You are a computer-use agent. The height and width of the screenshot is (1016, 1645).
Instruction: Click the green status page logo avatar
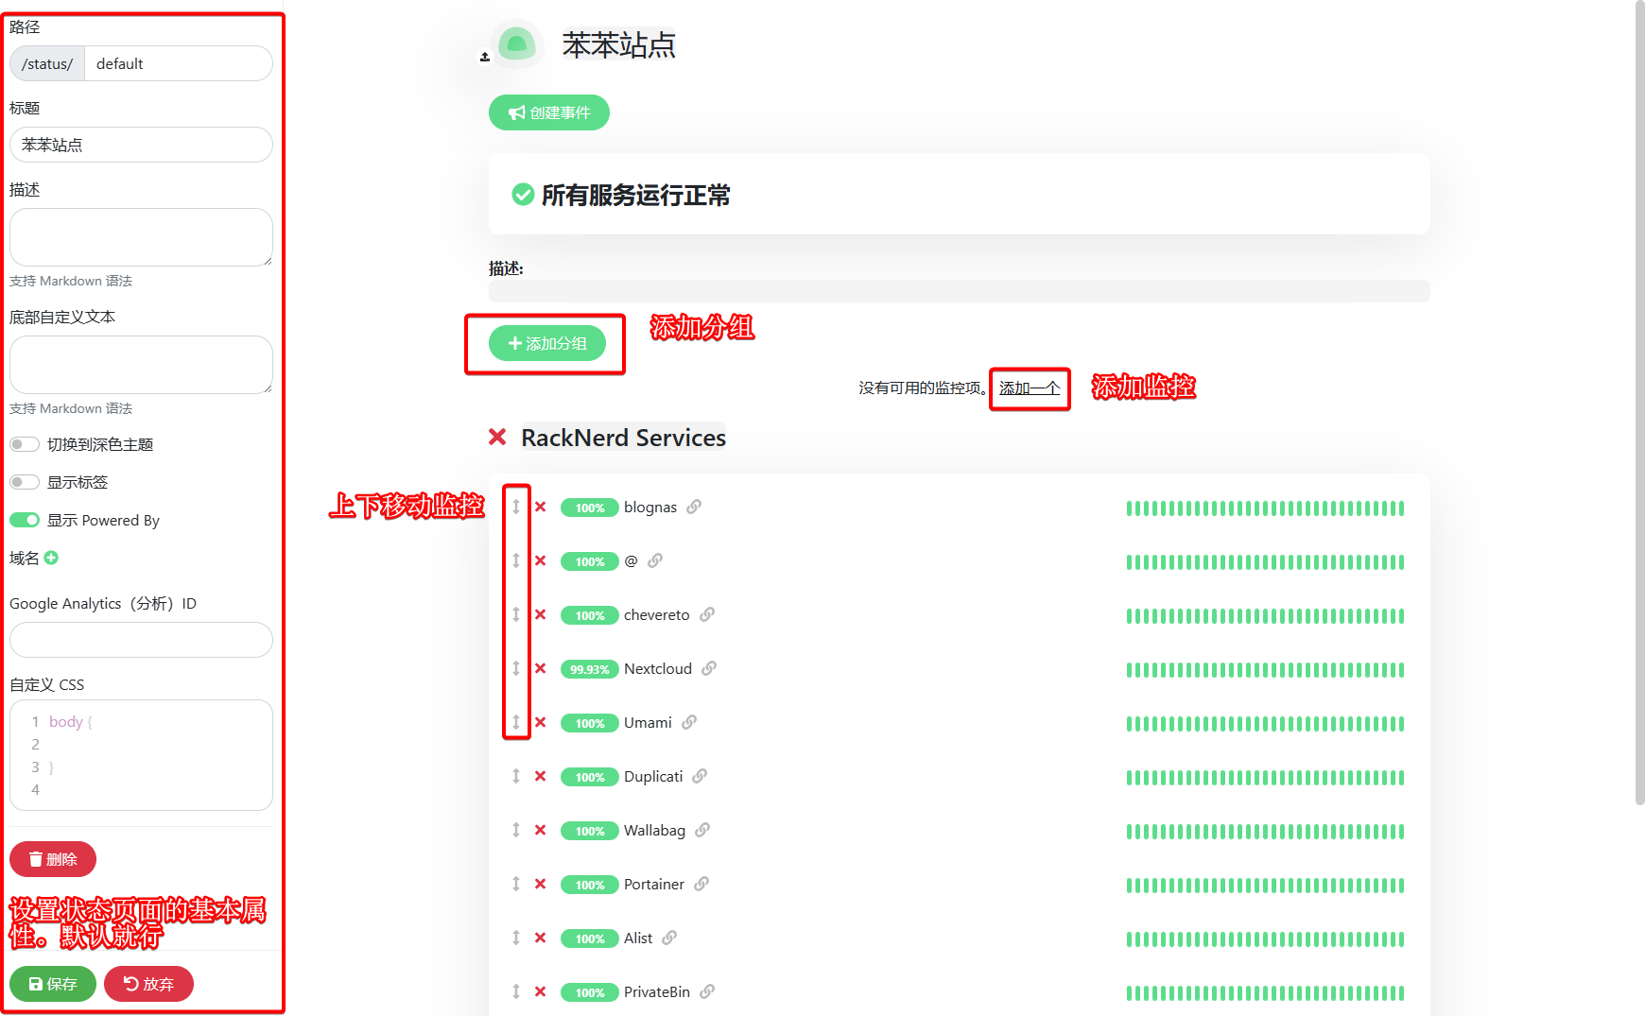[517, 43]
